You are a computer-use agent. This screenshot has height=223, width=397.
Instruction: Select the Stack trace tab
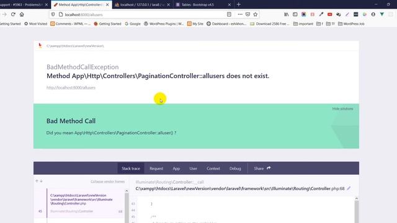coord(131,168)
